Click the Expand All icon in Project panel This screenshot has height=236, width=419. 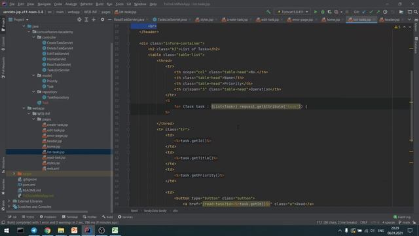point(86,20)
